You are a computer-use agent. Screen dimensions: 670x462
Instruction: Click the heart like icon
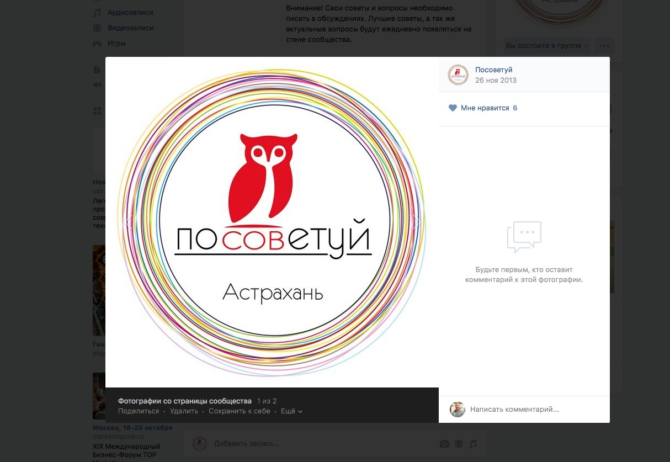(x=453, y=108)
